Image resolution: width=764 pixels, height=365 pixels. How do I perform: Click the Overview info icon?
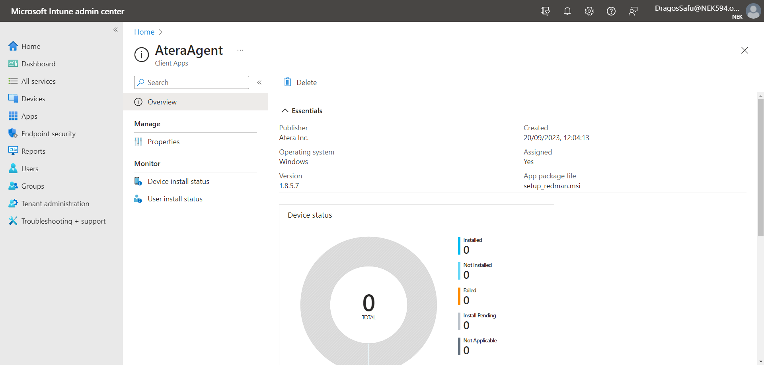138,102
